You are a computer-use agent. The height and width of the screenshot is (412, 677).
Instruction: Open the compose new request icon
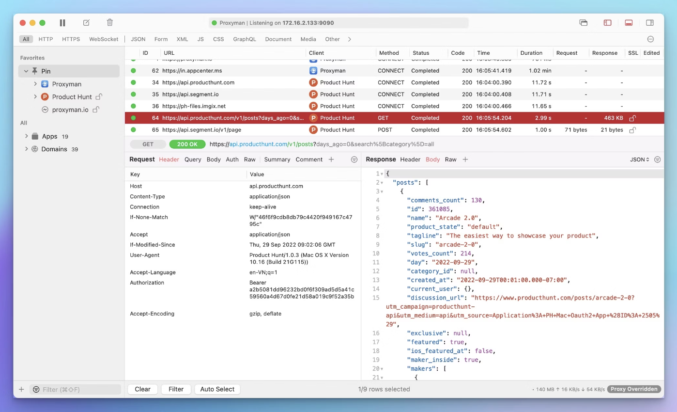(x=86, y=22)
